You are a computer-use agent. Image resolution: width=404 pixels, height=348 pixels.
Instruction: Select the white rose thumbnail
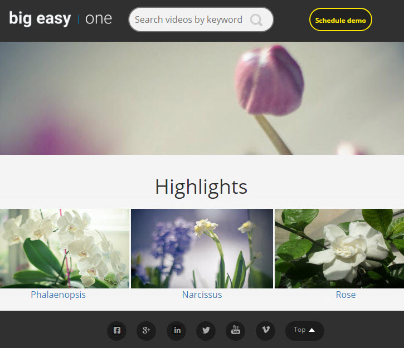pyautogui.click(x=339, y=248)
